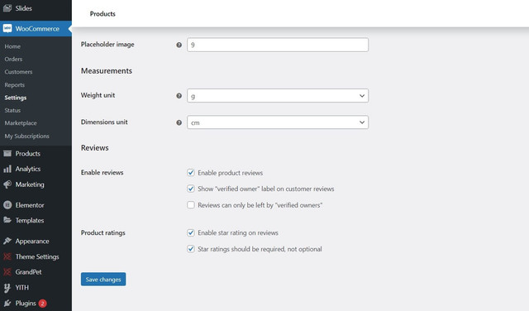Go to Products sidebar menu label
Screen dimensions: 529x311
tap(27, 154)
